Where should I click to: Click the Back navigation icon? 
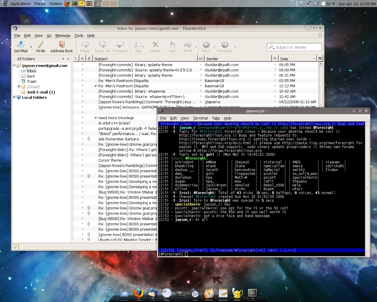click(206, 45)
